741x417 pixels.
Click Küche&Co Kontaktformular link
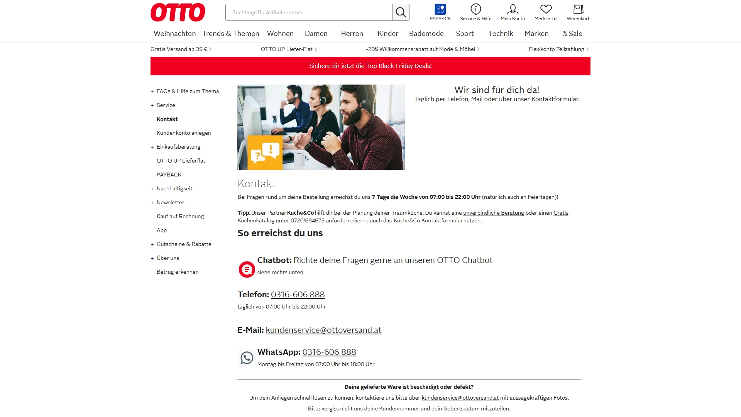tap(427, 220)
